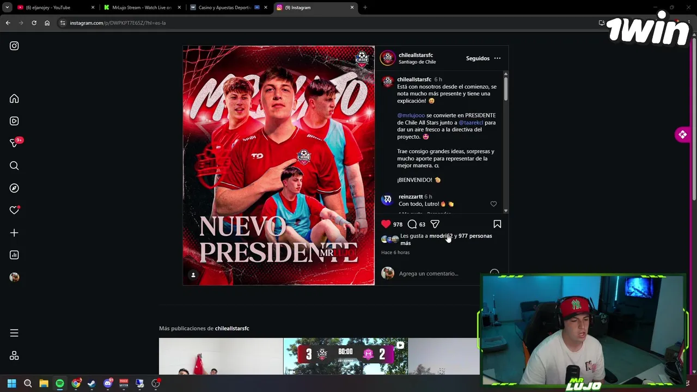Open the @mrlujooo mention link
Viewport: 697px width, 392px height.
pyautogui.click(x=411, y=115)
